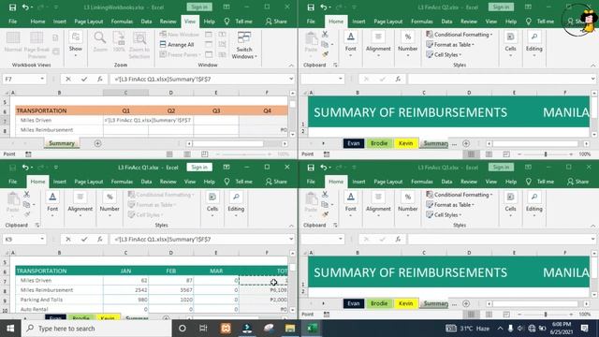Open Format as Table in FinAcc Q2 window
This screenshot has width=599, height=337.
pos(450,45)
